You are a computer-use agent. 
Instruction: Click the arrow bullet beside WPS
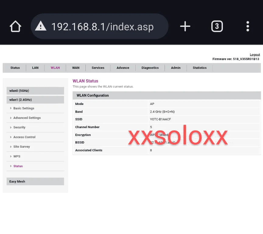11,156
